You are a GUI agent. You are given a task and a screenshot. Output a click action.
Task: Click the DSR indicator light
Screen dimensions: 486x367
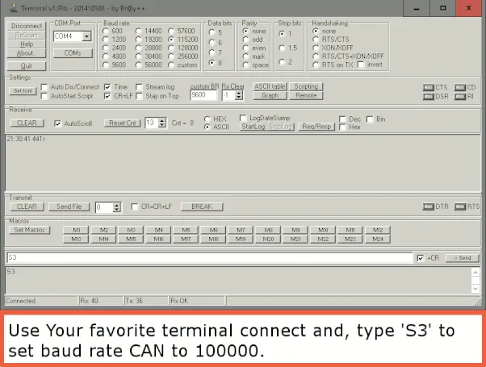(x=429, y=97)
